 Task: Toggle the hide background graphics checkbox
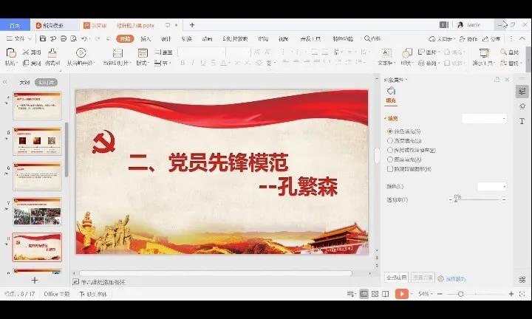click(390, 169)
